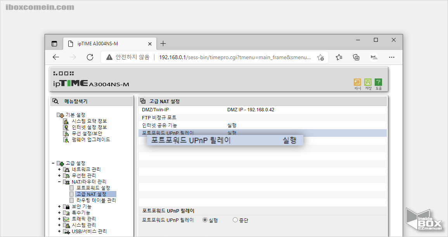Expand the 트래픽 관리 tree node
The width and height of the screenshot is (448, 237).
[x=59, y=218]
